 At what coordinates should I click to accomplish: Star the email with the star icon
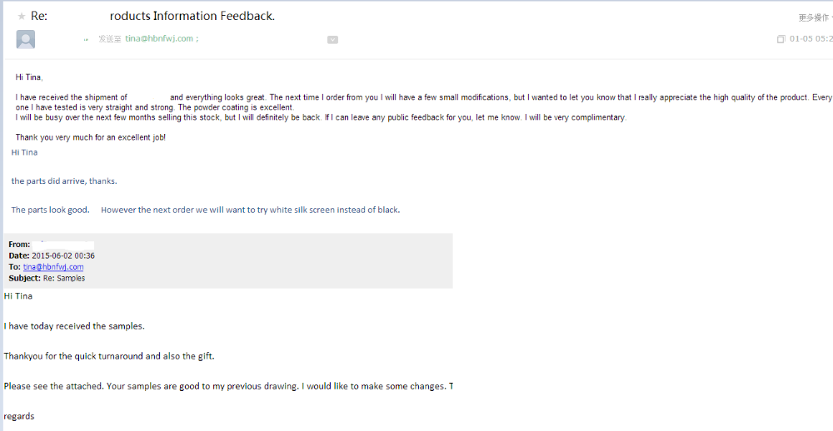click(22, 16)
